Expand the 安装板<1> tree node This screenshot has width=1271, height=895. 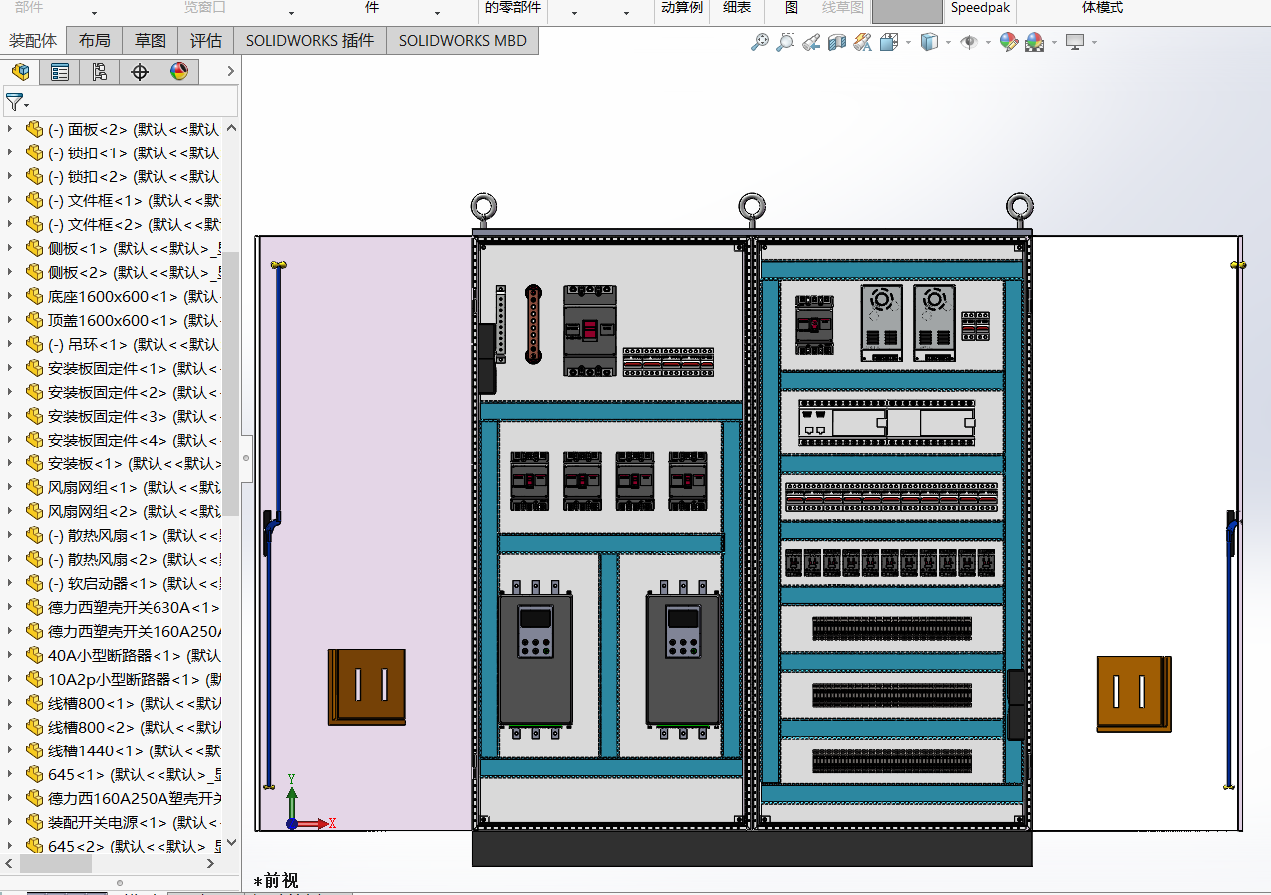click(10, 463)
